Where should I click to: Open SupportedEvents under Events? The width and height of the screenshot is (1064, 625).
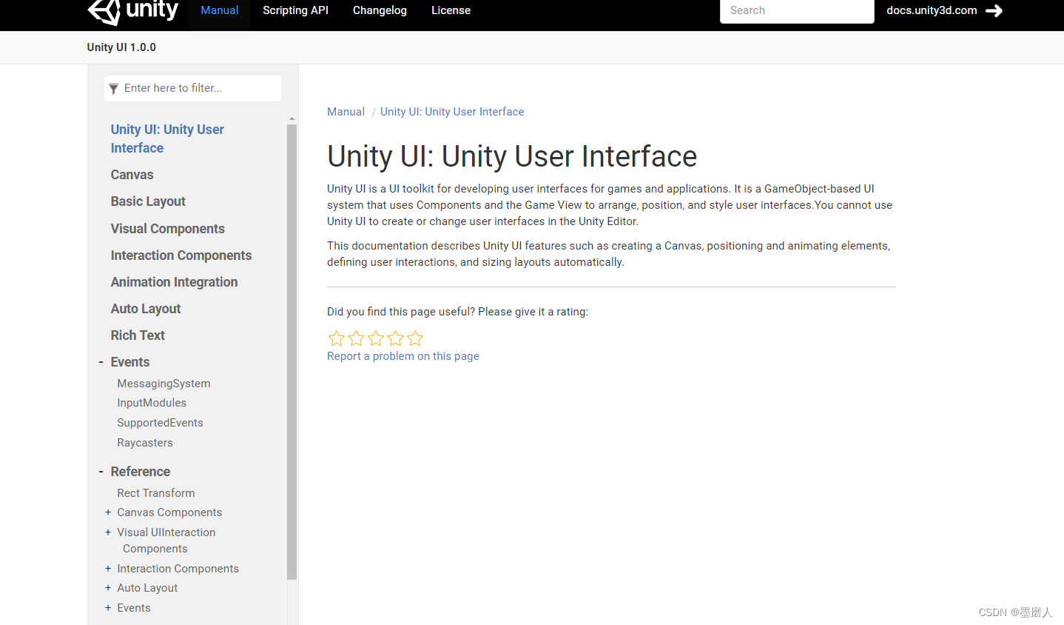[x=160, y=423]
